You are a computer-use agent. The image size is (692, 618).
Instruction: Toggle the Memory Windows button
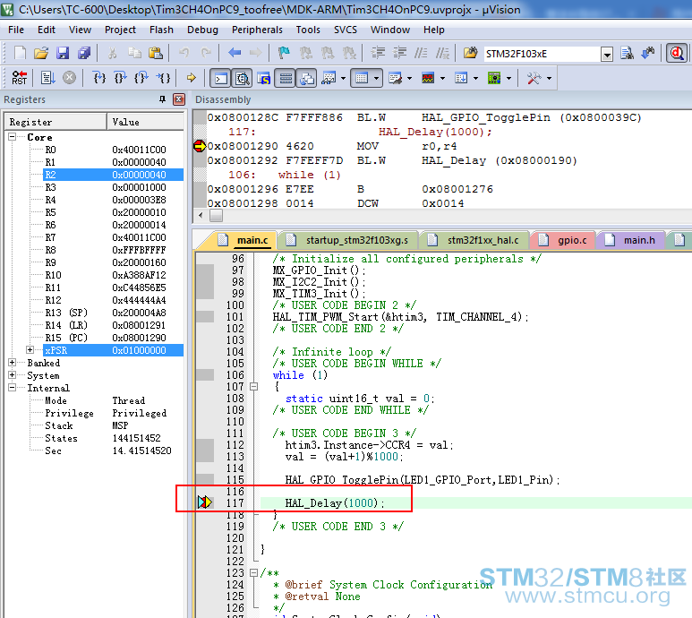tap(362, 79)
